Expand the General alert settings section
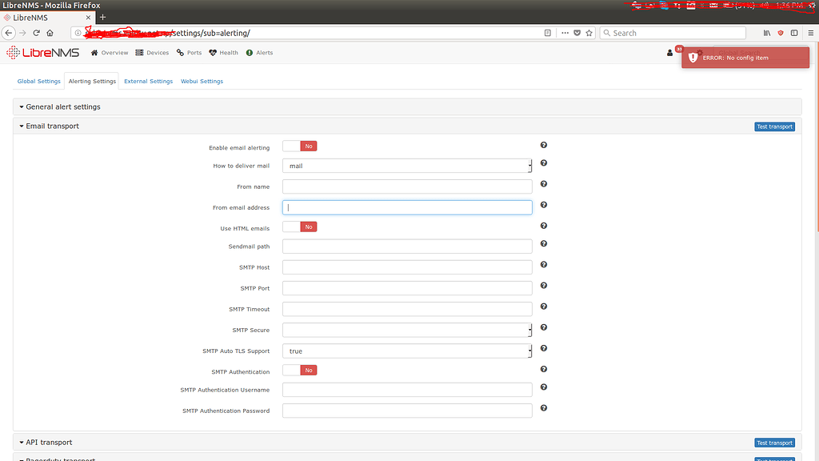This screenshot has width=819, height=461. [x=62, y=106]
